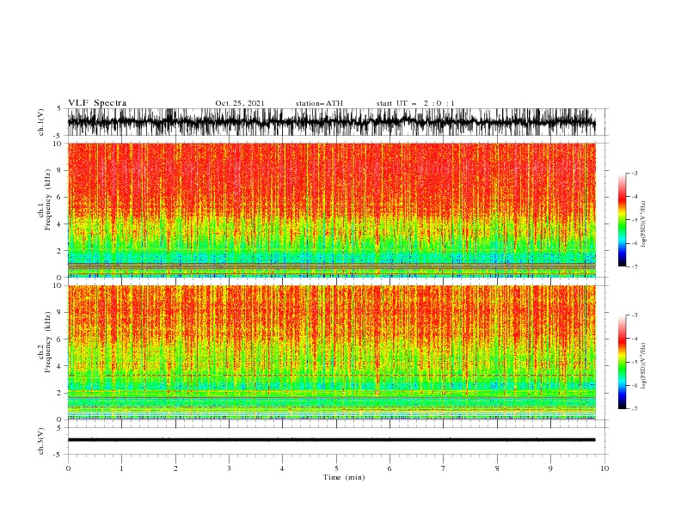Click the "9" tick on the time axis
This screenshot has width=681, height=526.
pyautogui.click(x=550, y=468)
